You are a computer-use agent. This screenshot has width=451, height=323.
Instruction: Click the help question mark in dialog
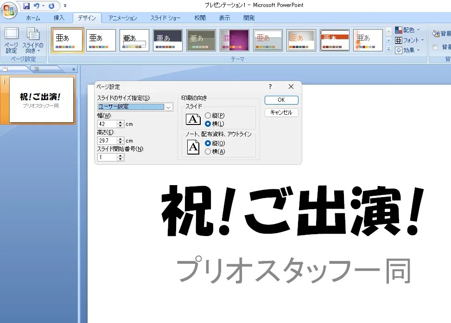[x=270, y=87]
